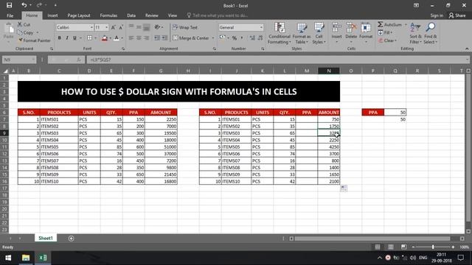This screenshot has width=472, height=265.
Task: Switch to the Insert ribbon tab
Action: (52, 15)
